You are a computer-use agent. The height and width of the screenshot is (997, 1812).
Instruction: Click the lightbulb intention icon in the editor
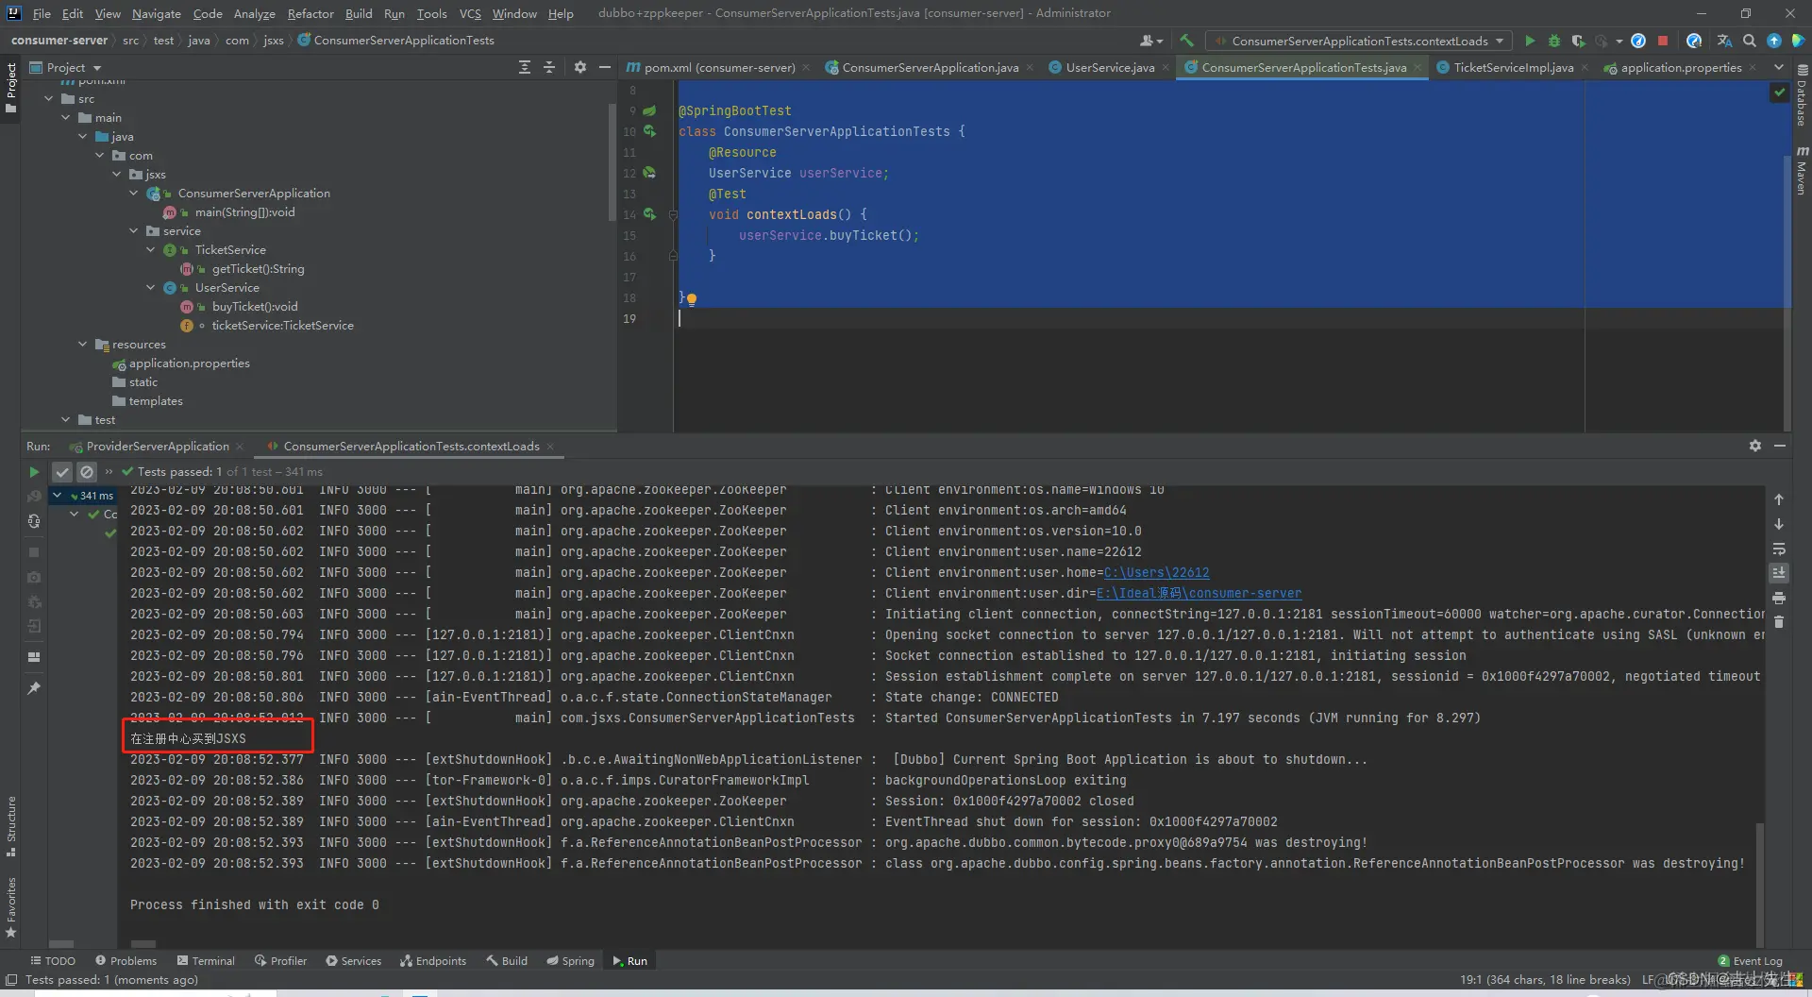692,299
